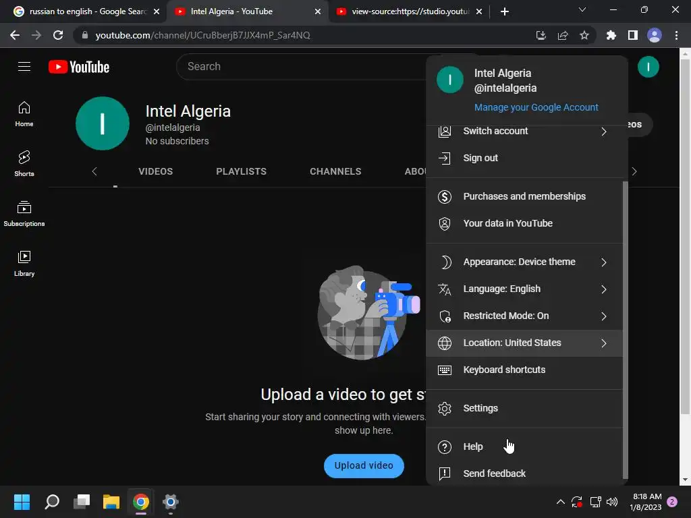Image resolution: width=691 pixels, height=518 pixels.
Task: Open Chrome profile avatar
Action: 654,35
